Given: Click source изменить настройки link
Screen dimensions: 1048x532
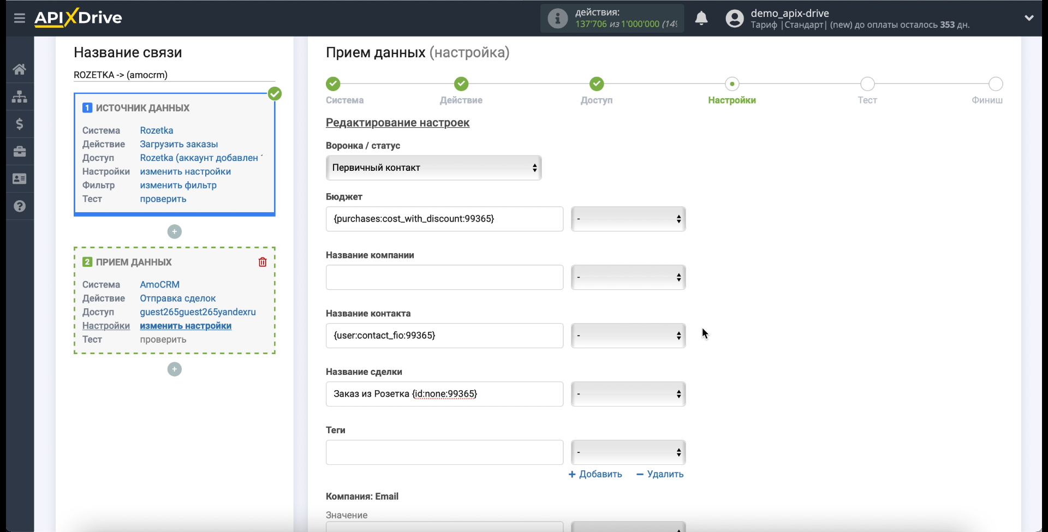Looking at the screenshot, I should [x=186, y=171].
